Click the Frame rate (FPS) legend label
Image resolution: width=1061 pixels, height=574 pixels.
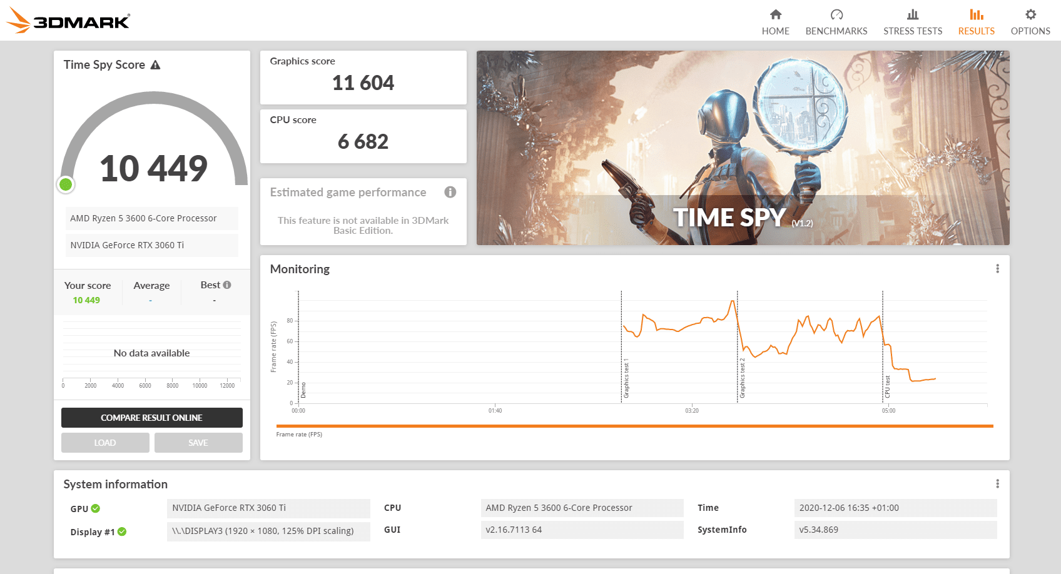click(x=299, y=435)
